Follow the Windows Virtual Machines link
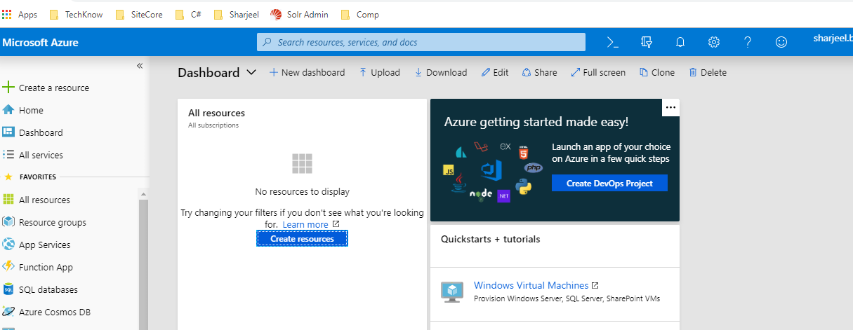853x330 pixels. 531,285
